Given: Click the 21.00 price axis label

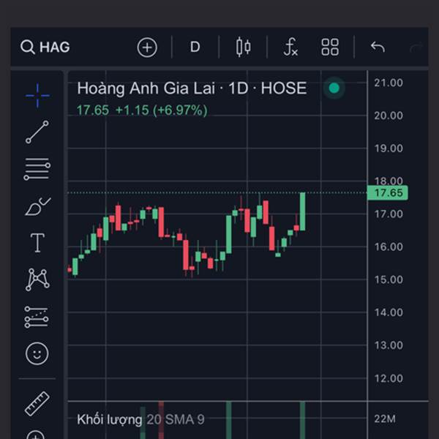Looking at the screenshot, I should click(389, 83).
